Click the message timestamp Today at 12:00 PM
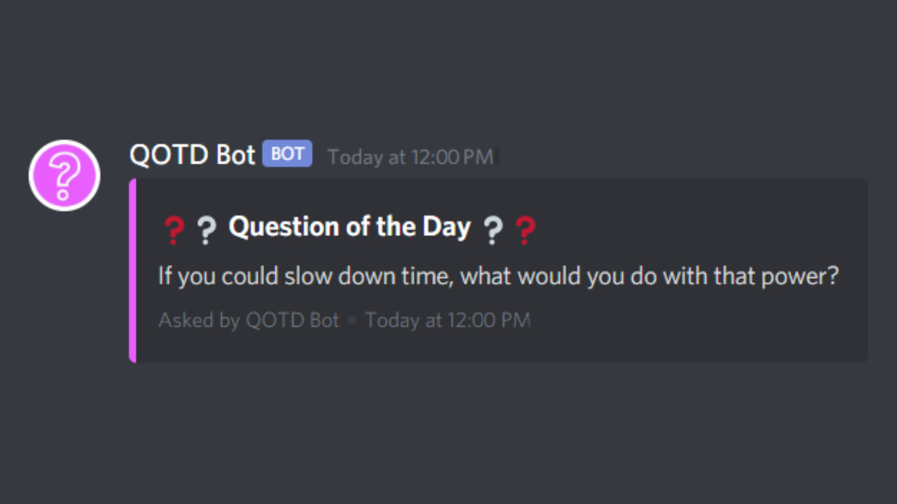The height and width of the screenshot is (504, 897). (x=411, y=157)
